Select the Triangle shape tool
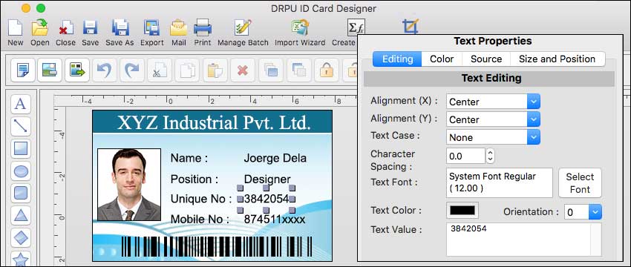 coord(21,216)
